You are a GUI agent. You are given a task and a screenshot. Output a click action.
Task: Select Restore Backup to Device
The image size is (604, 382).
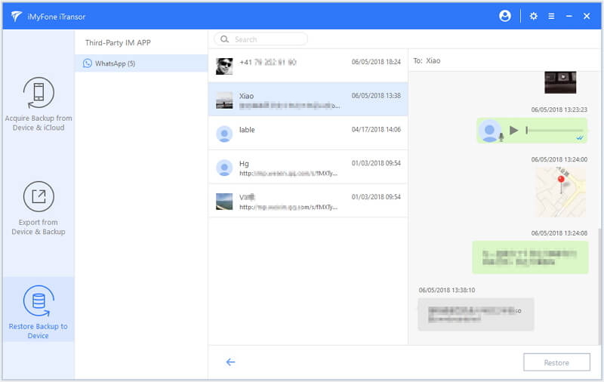pyautogui.click(x=39, y=310)
